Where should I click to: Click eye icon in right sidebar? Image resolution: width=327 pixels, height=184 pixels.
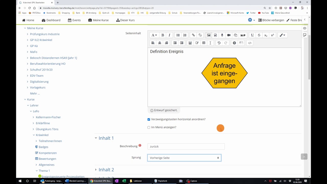point(305,28)
